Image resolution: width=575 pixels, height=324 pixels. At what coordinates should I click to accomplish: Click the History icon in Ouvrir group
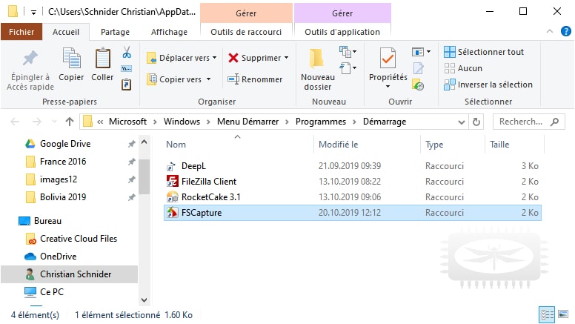[x=418, y=85]
